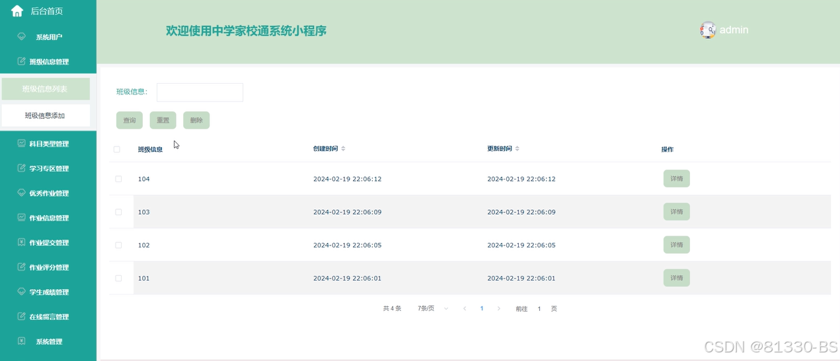
Task: Click the icon next to 系统用户
Action: coord(22,37)
